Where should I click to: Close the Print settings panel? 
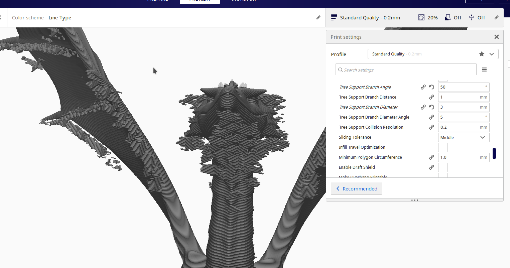pyautogui.click(x=497, y=37)
